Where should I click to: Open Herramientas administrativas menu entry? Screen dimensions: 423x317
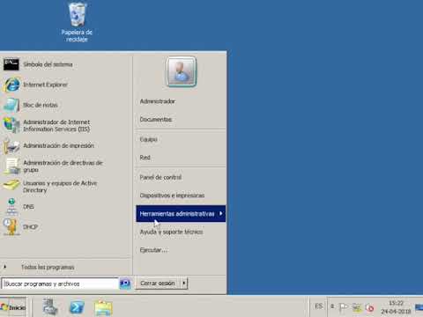pyautogui.click(x=181, y=214)
